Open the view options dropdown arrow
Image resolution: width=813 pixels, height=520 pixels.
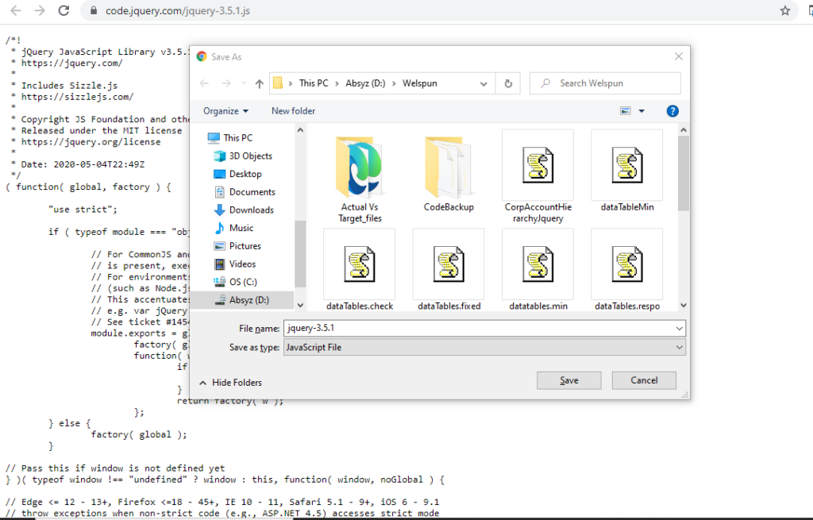click(642, 111)
